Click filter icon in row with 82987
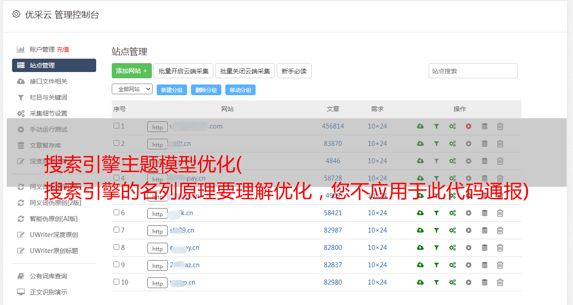 [x=436, y=230]
